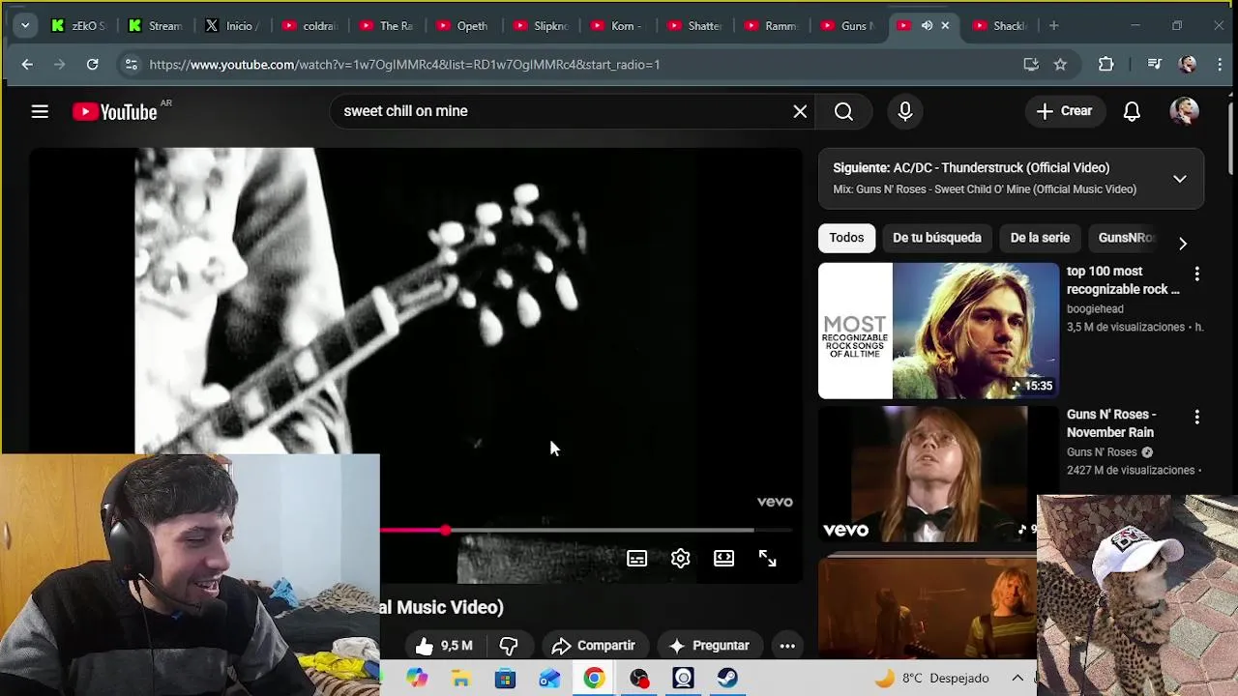
Task: Select the De la serie chip
Action: (1040, 238)
